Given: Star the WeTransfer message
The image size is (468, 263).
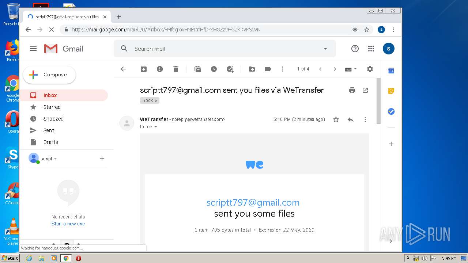Looking at the screenshot, I should pos(336,119).
